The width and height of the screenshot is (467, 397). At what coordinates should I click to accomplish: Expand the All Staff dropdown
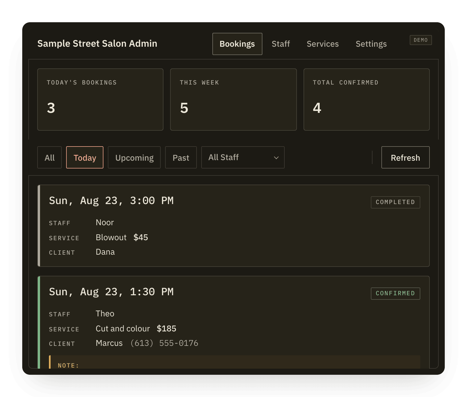(x=243, y=157)
